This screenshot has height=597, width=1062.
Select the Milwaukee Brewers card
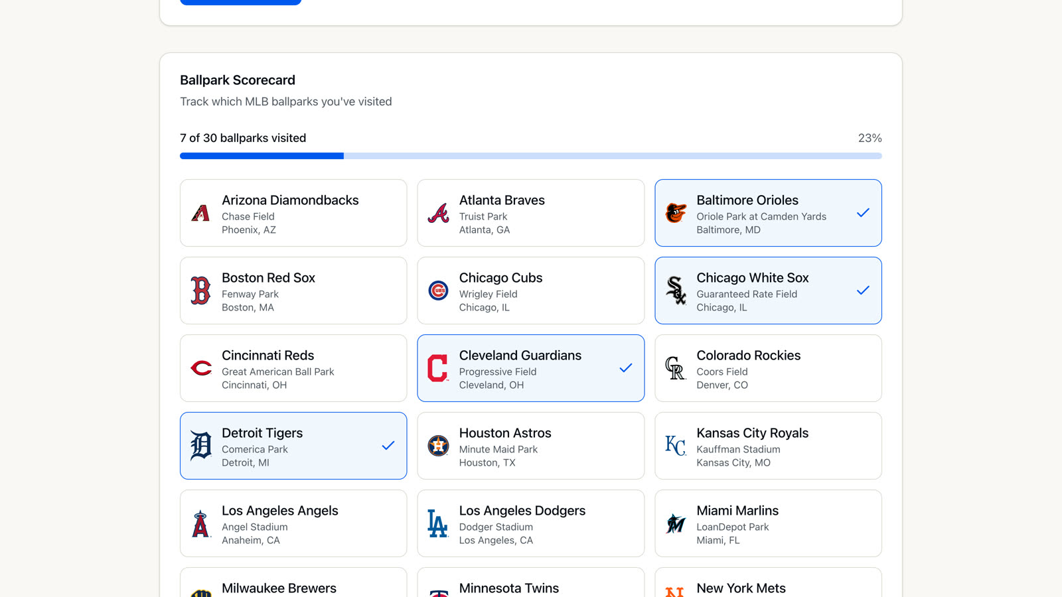(293, 583)
